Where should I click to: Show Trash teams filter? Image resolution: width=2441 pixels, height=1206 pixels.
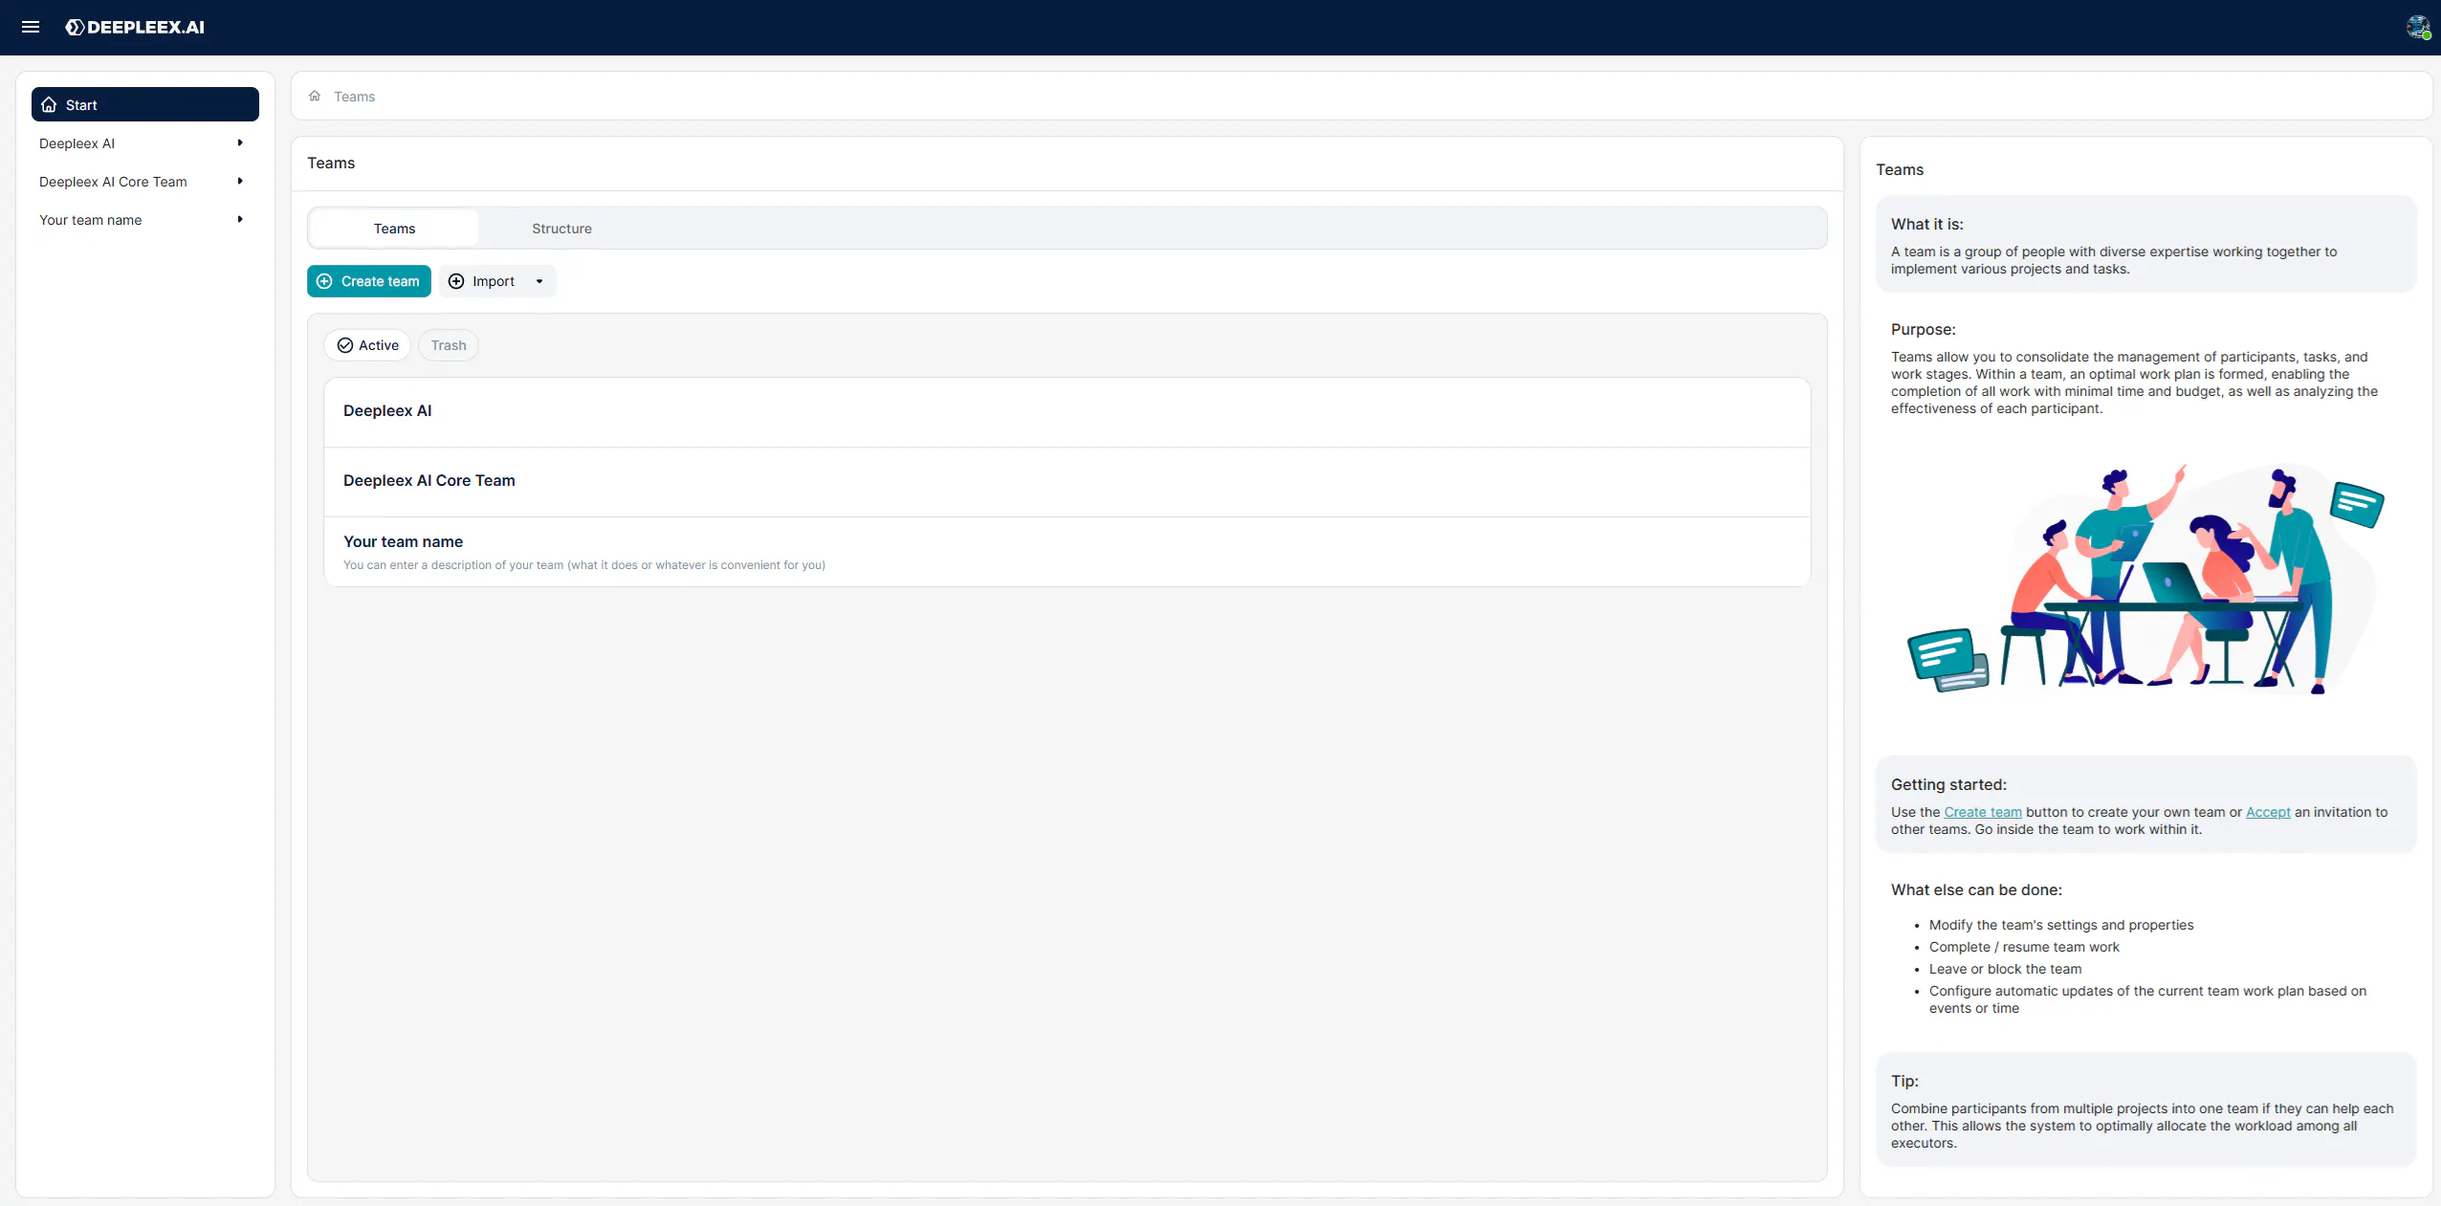[x=449, y=345]
